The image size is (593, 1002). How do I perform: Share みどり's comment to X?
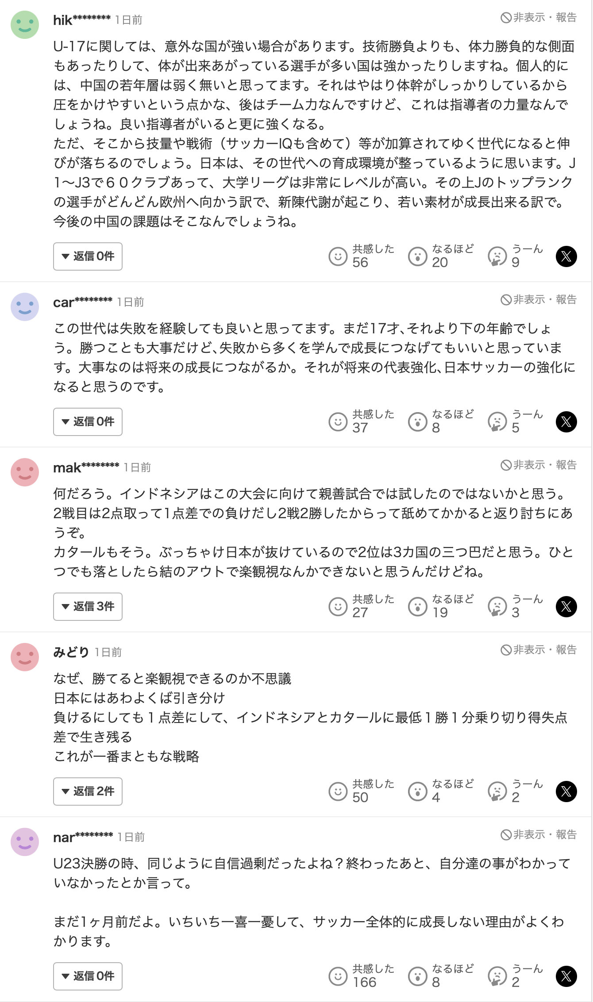[x=566, y=792]
